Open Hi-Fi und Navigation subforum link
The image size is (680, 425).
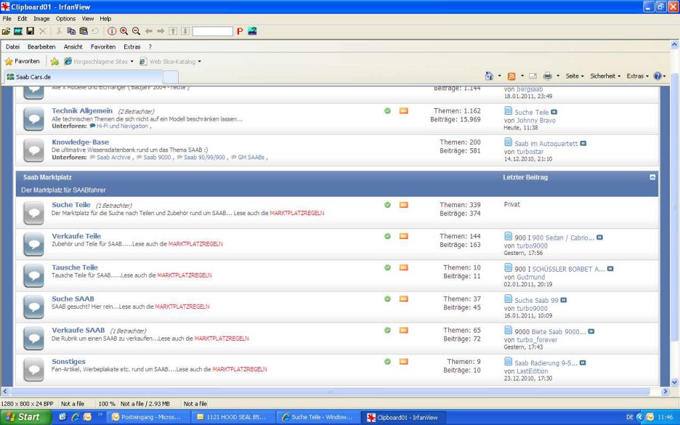click(x=122, y=126)
